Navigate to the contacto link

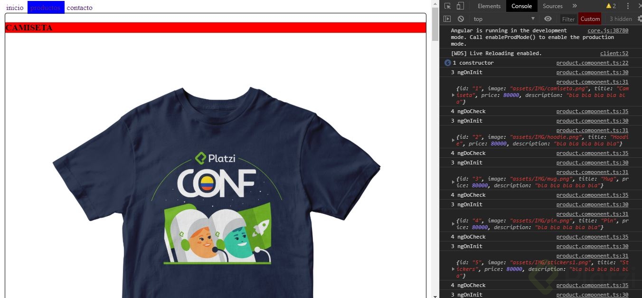[80, 8]
